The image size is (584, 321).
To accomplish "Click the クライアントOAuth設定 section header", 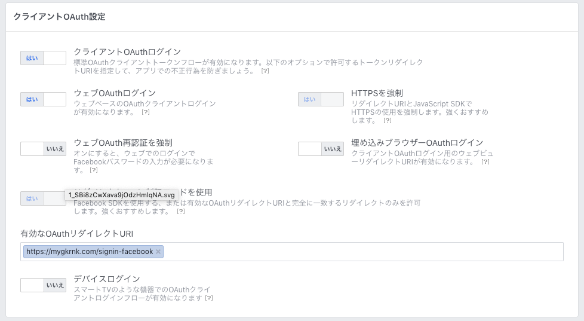I will (x=60, y=17).
